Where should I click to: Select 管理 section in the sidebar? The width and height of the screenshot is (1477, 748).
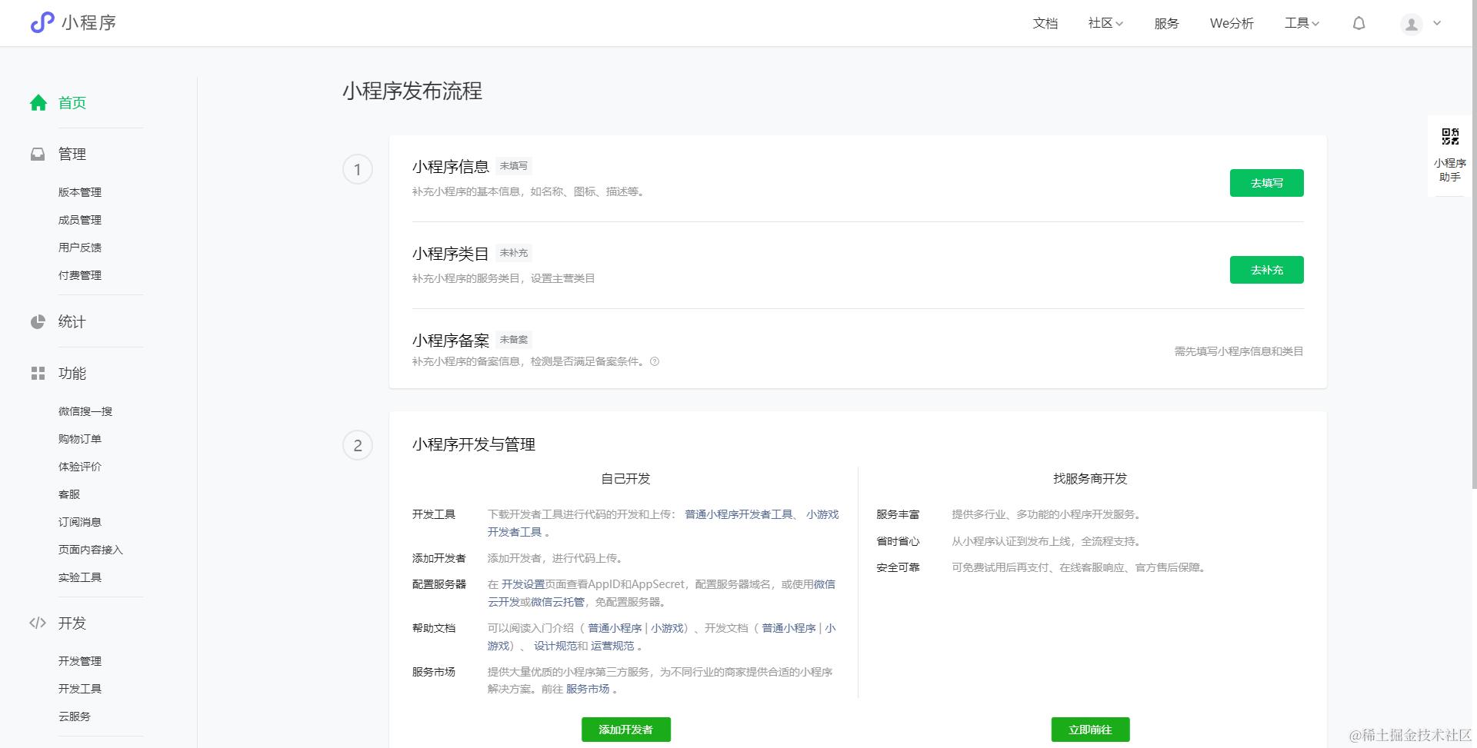click(72, 154)
